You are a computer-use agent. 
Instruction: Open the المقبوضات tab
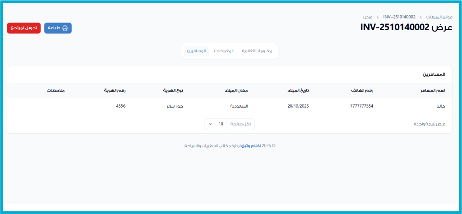coord(224,51)
